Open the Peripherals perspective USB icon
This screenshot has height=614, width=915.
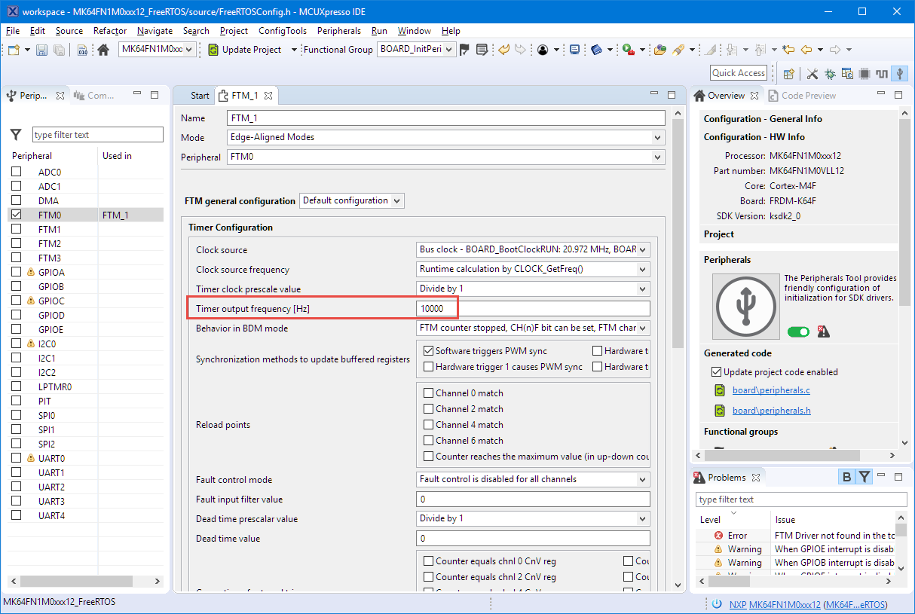point(898,74)
